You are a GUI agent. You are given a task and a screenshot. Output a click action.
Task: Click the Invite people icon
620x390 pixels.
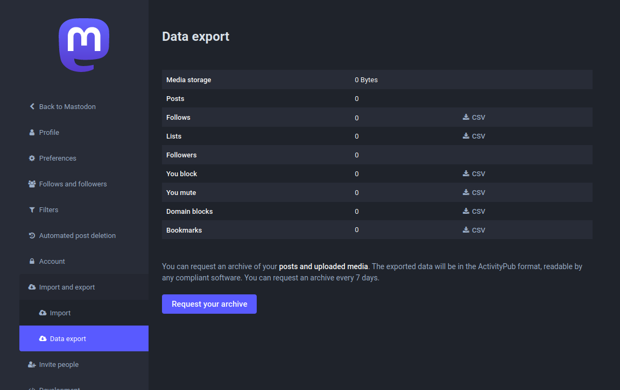pyautogui.click(x=31, y=364)
